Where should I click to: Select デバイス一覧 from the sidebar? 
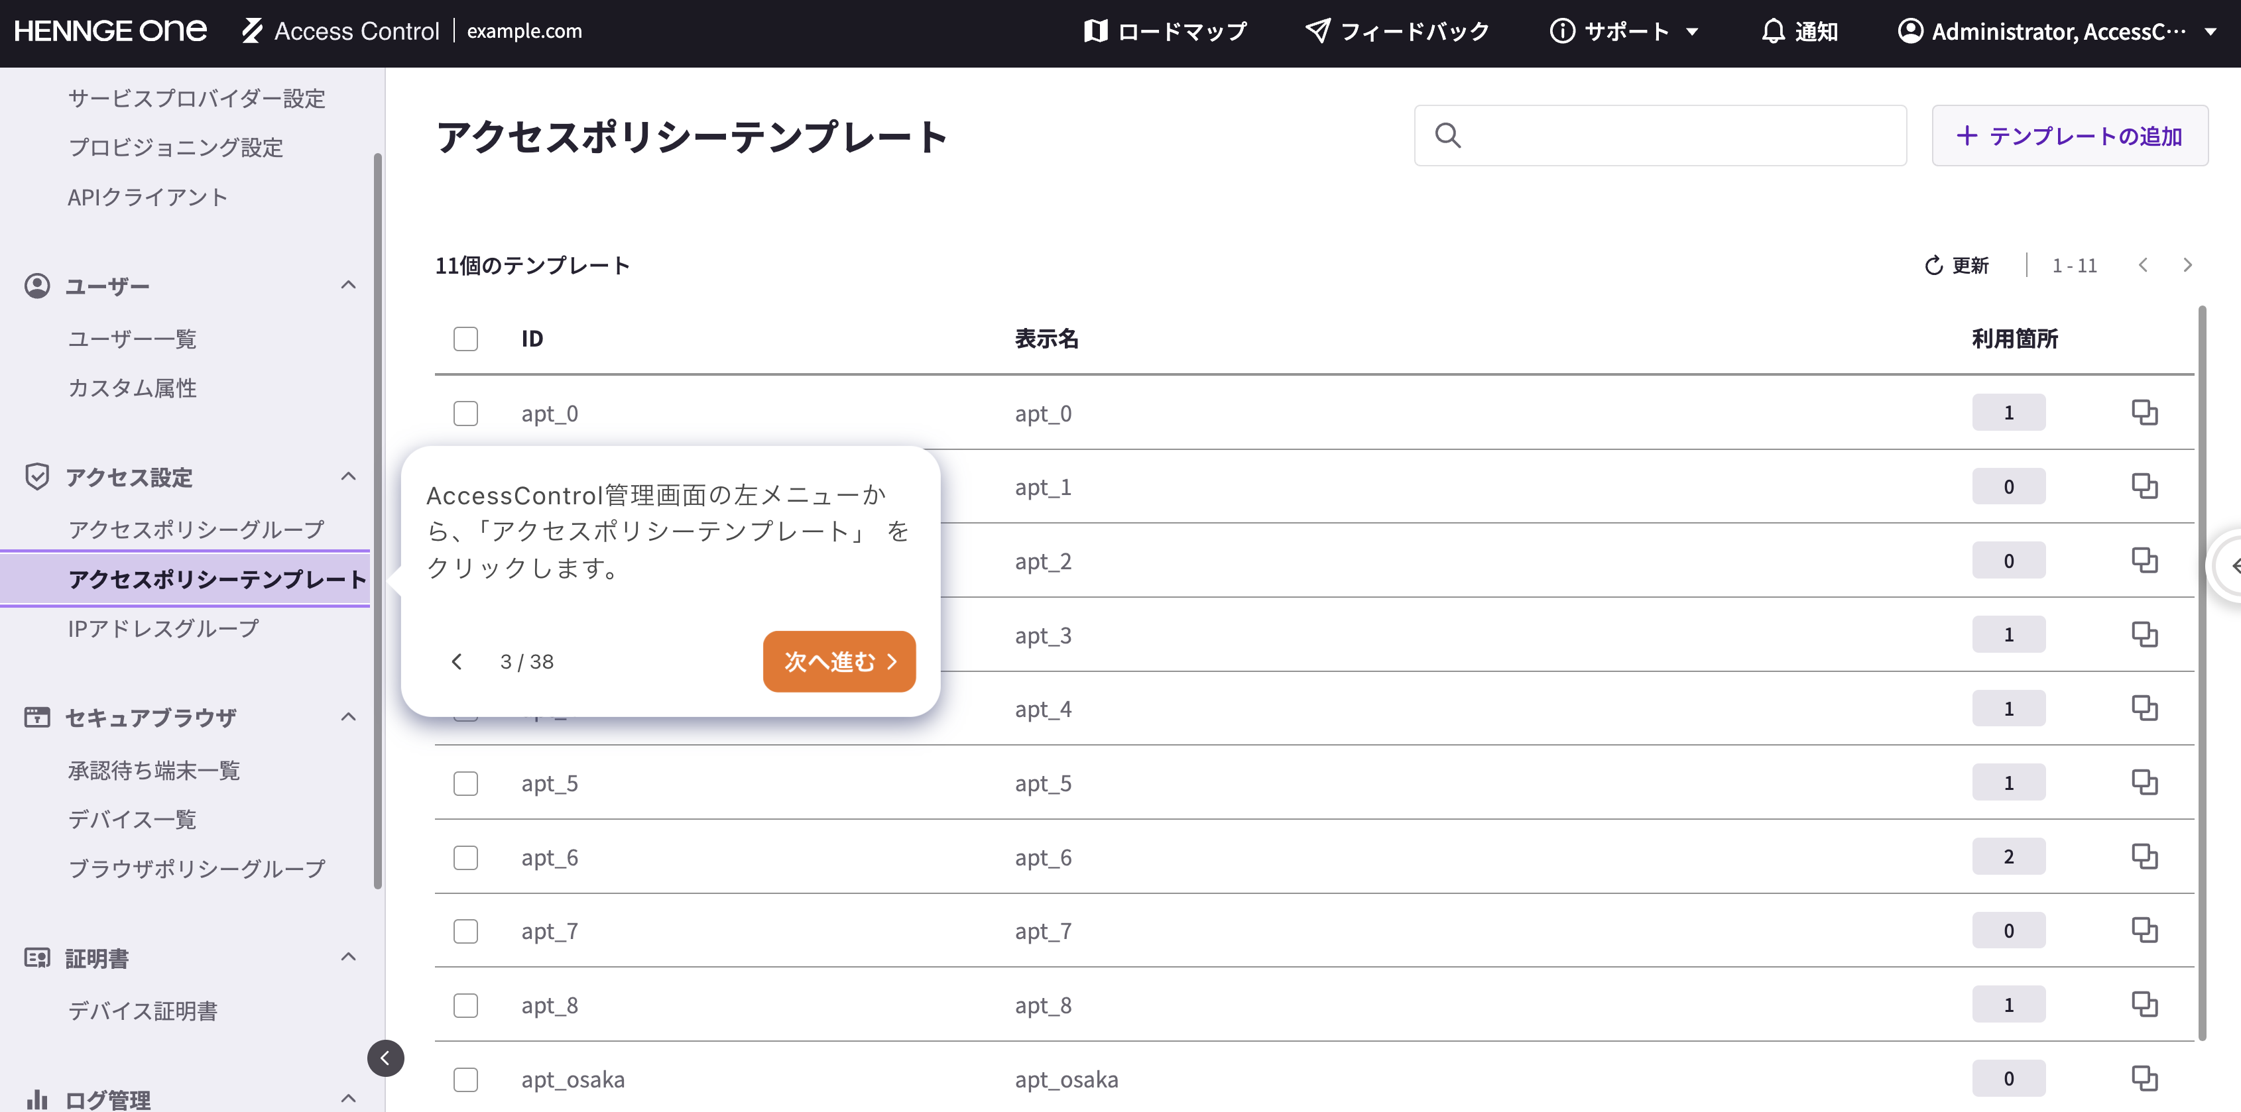pos(132,818)
